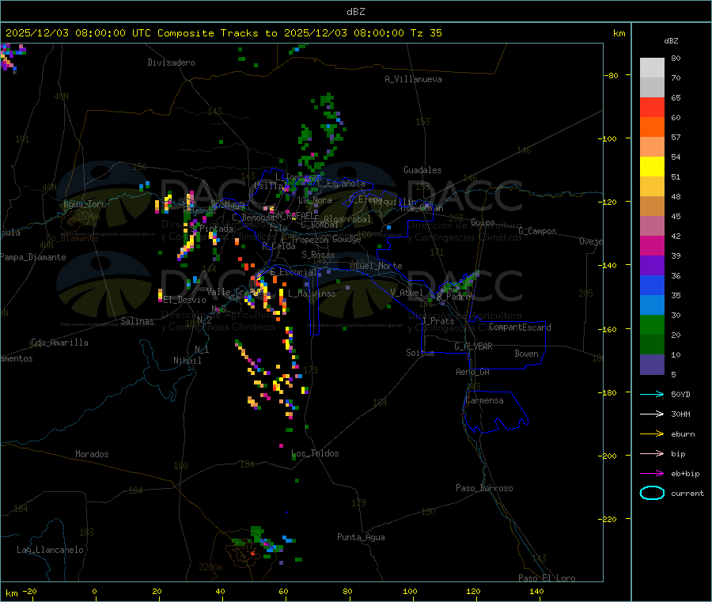
Task: Click the 'Salinas' map label
Action: click(x=137, y=321)
